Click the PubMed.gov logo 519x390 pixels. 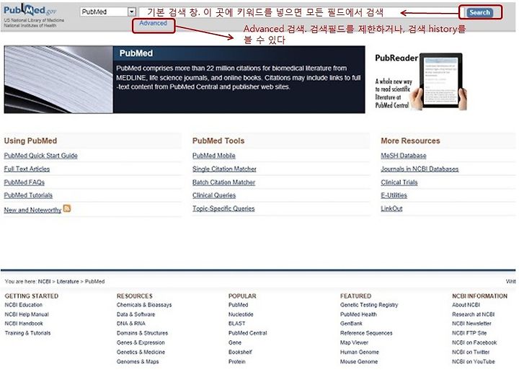point(30,10)
